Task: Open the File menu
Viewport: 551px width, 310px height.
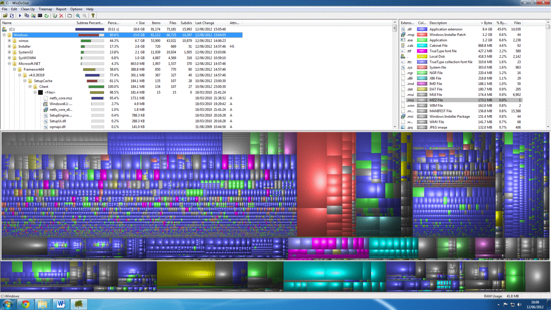Action: click(5, 9)
